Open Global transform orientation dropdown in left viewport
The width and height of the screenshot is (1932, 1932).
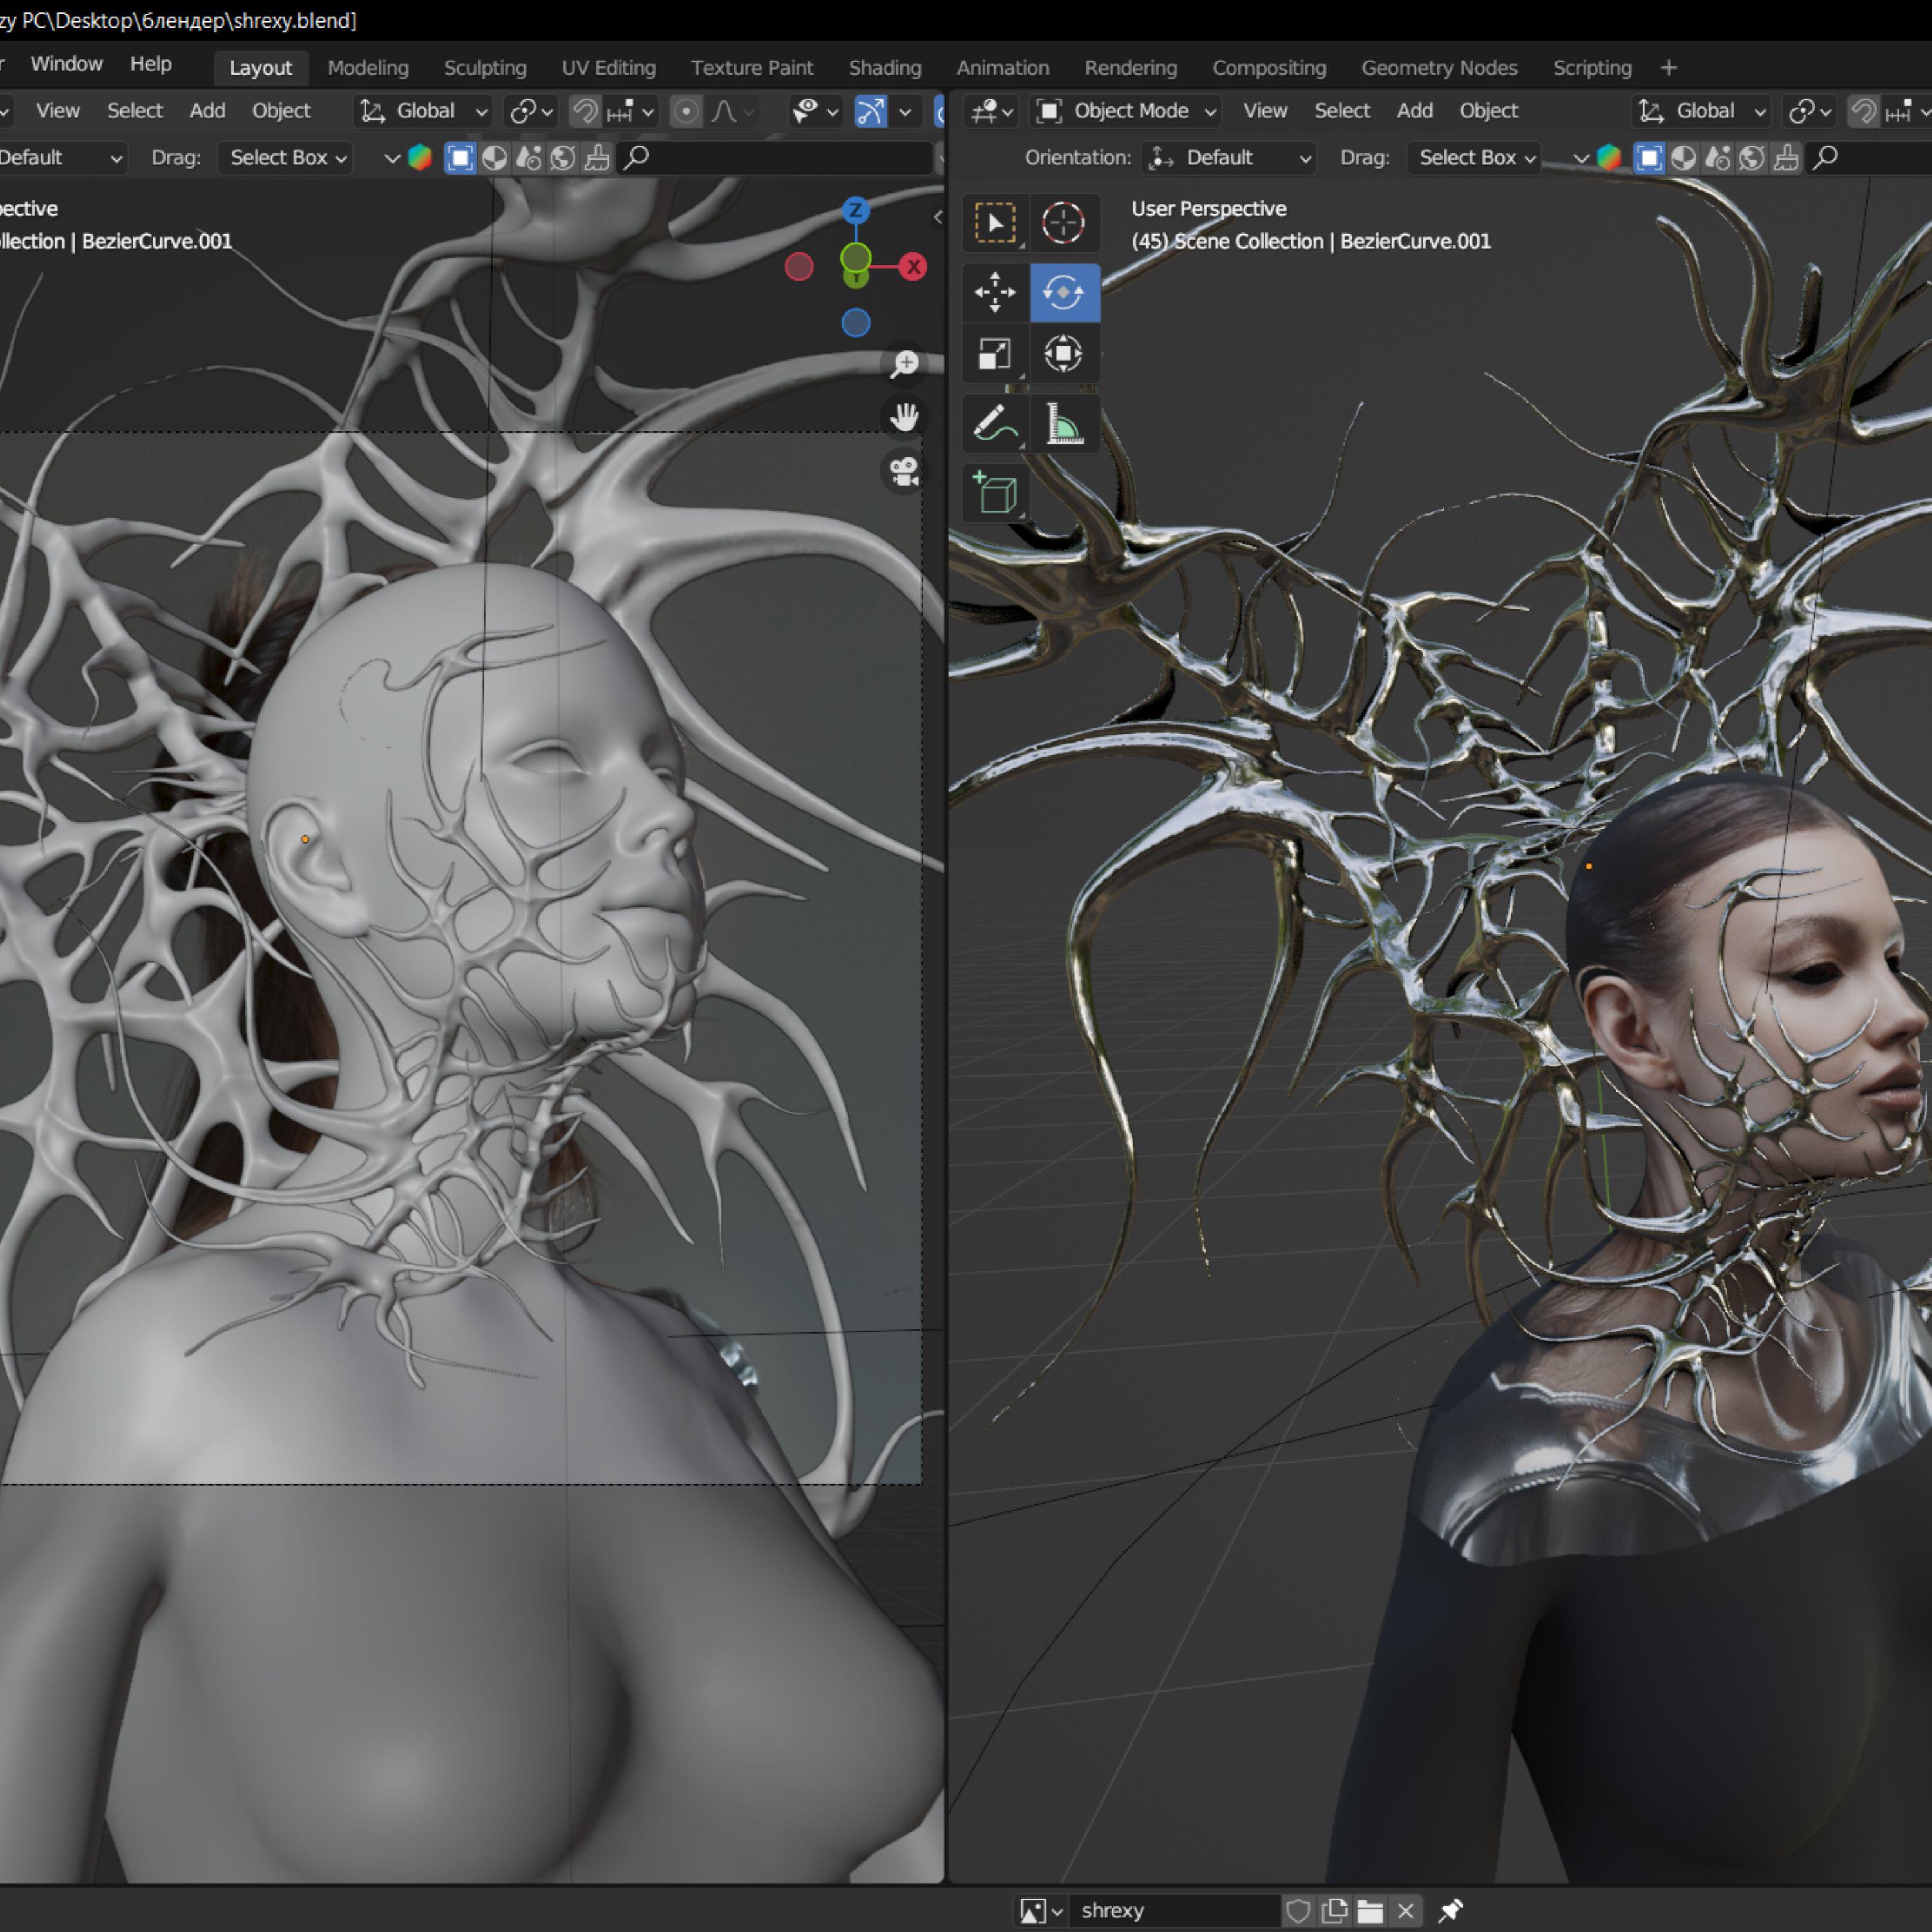point(424,111)
